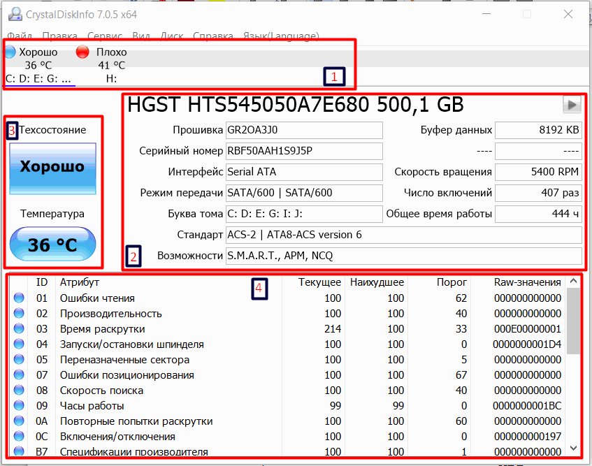592x466 pixels.
Task: Open the 'Язык(Language)' menu
Action: click(281, 36)
